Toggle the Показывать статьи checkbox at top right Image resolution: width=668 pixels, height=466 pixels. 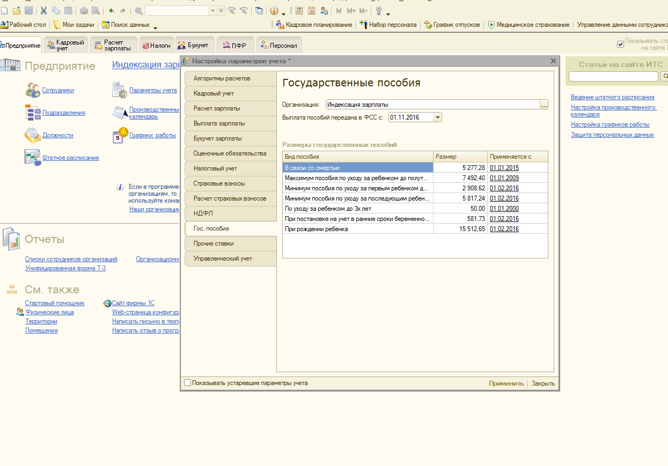pyautogui.click(x=620, y=45)
